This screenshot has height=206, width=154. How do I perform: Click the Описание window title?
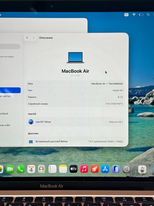tap(46, 38)
